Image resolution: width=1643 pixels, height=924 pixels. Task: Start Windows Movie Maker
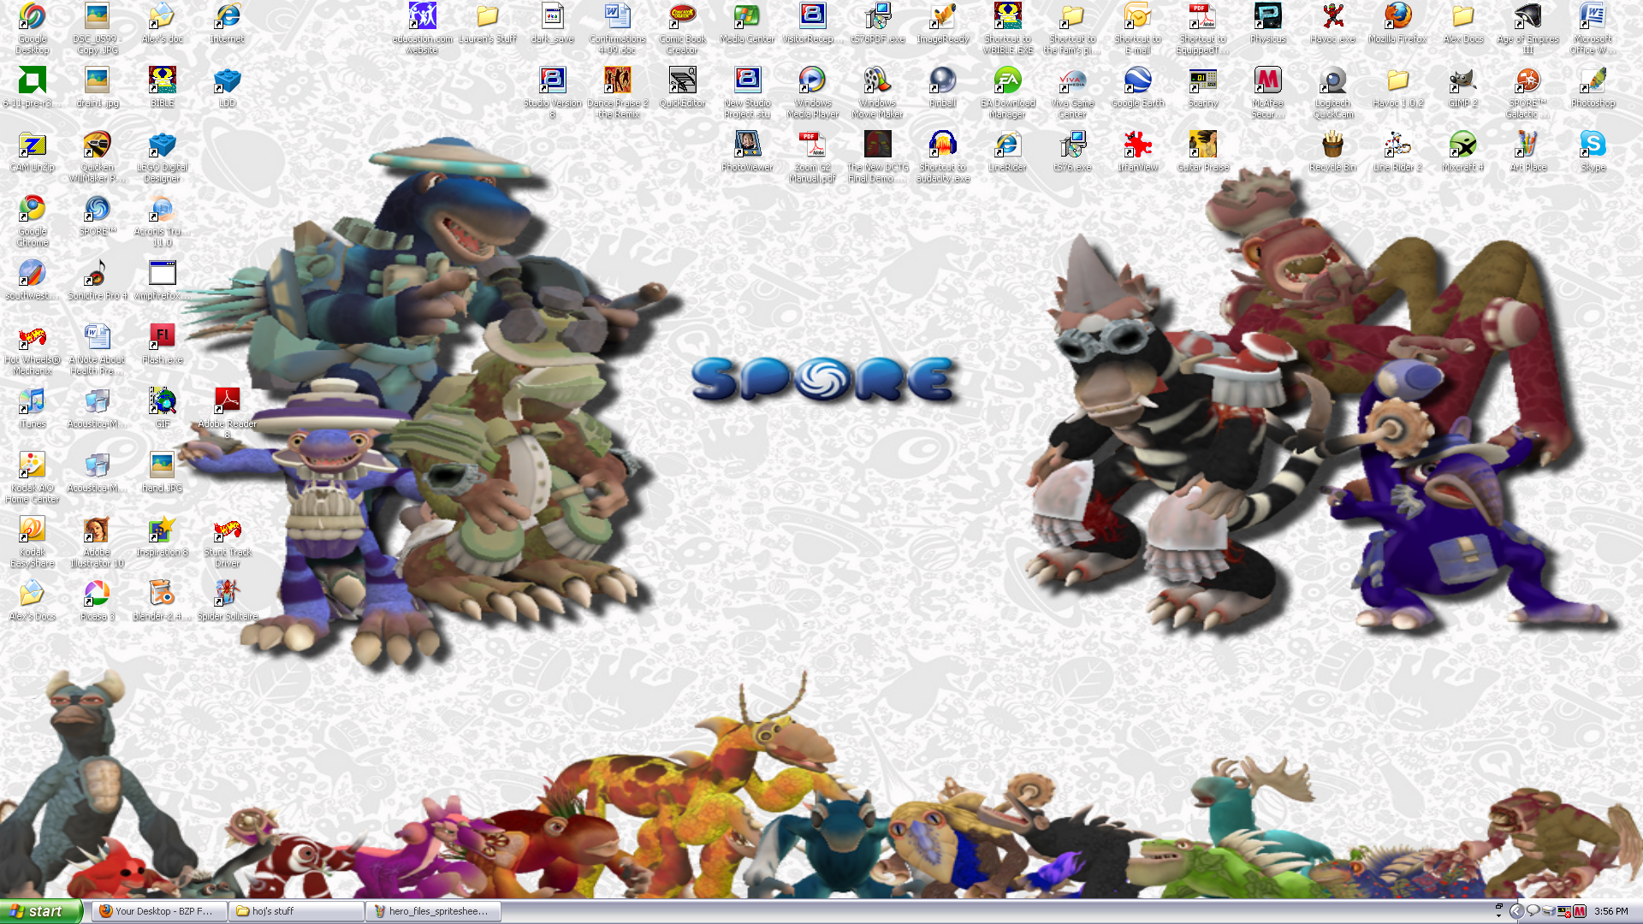tap(876, 86)
